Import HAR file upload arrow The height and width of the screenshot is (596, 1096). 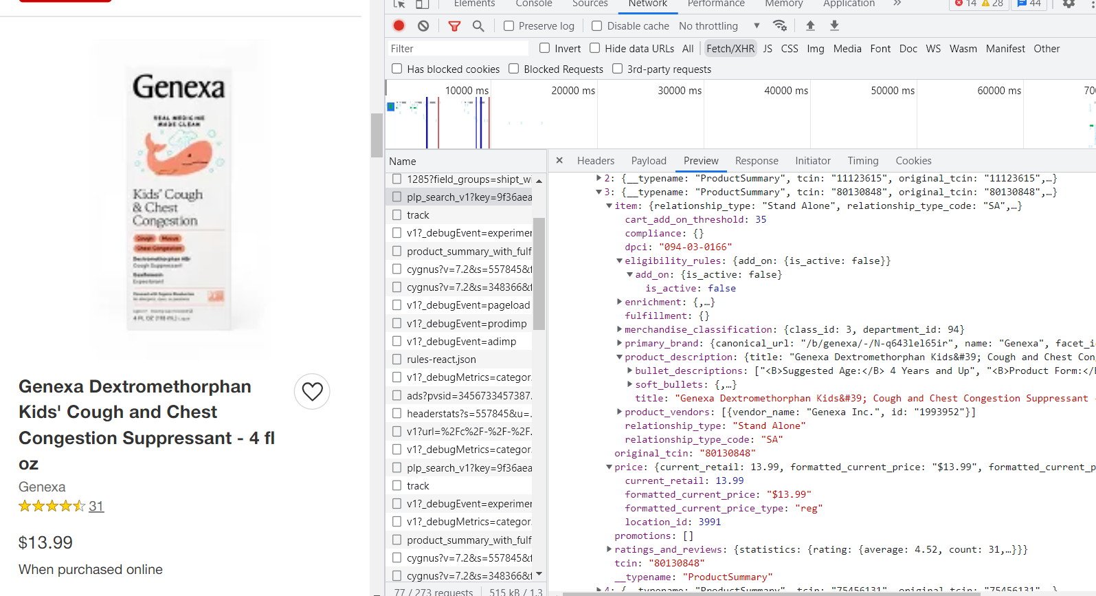point(810,25)
